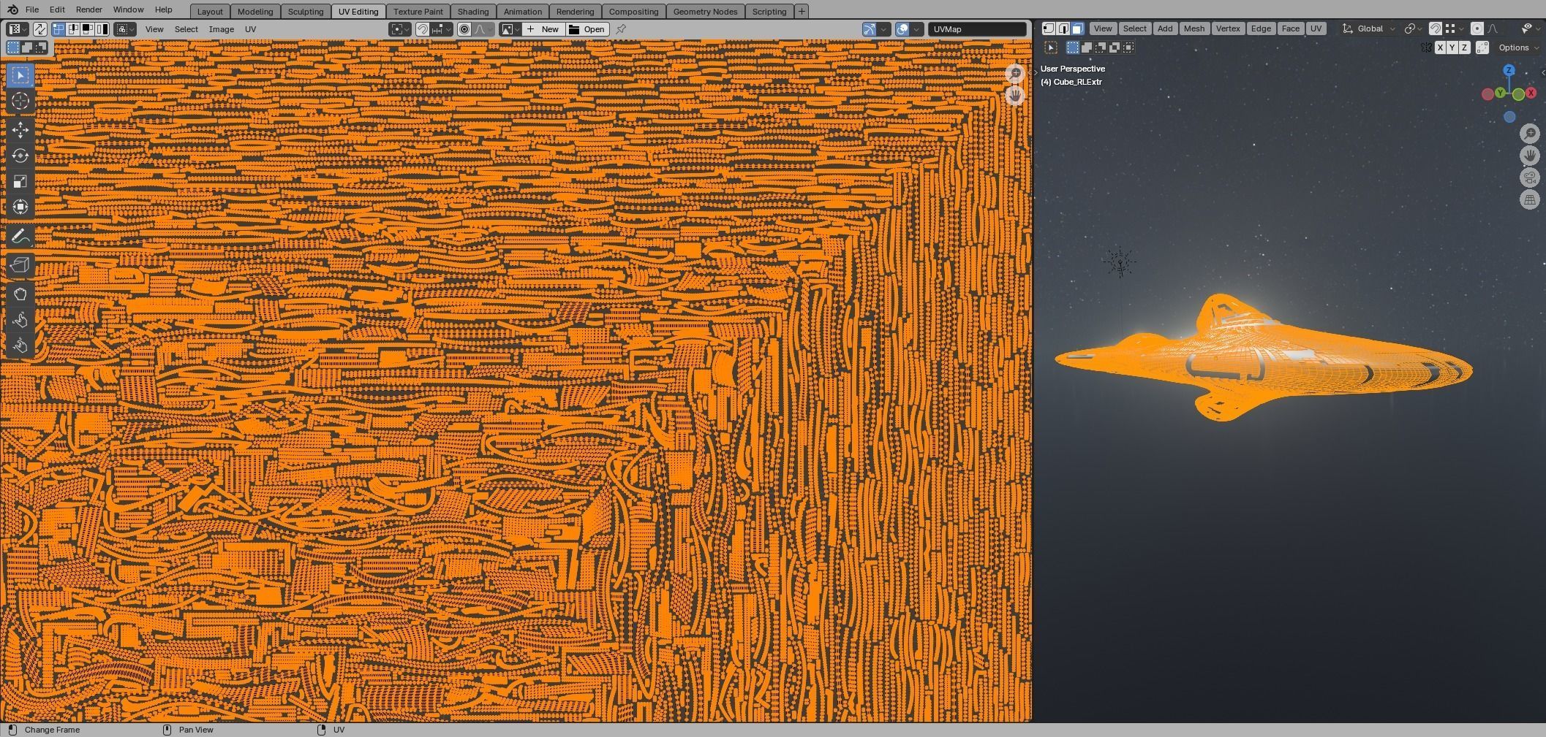Select face select mode in 3D viewport
The height and width of the screenshot is (737, 1546).
pos(1077,28)
